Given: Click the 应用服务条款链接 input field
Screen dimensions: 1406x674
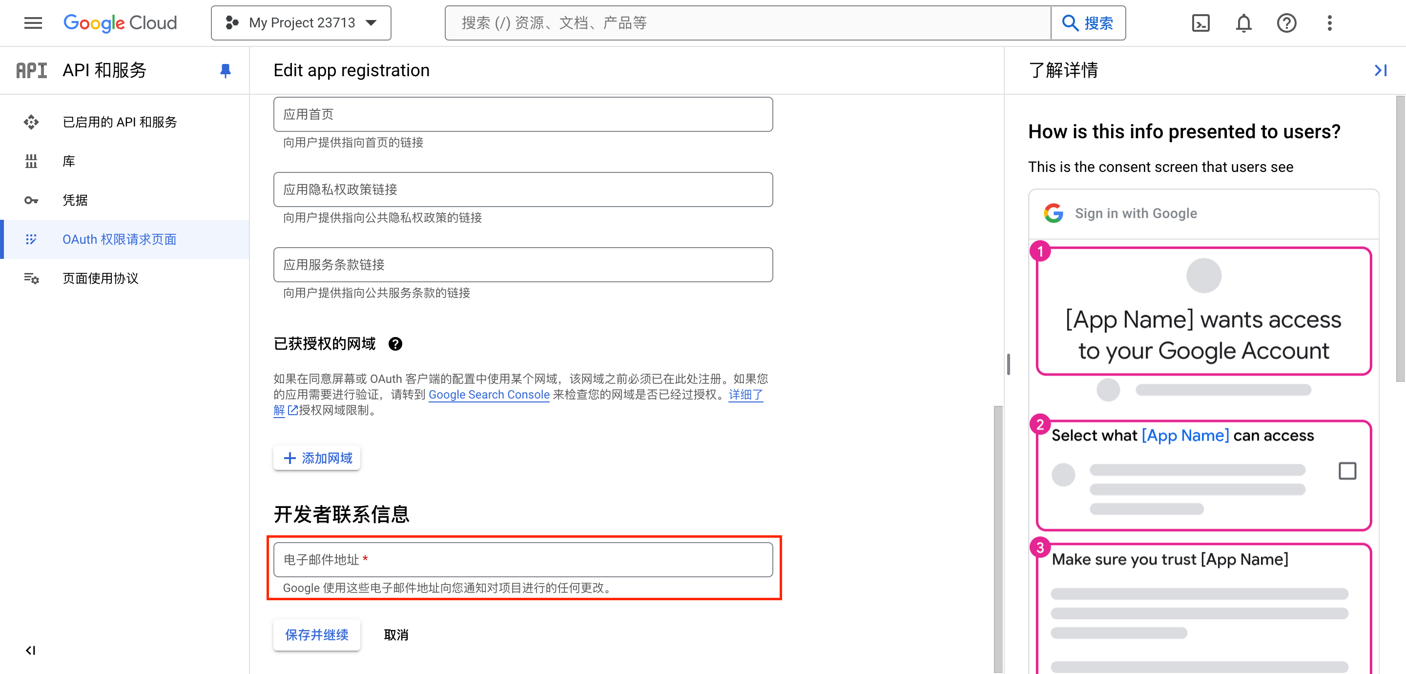Looking at the screenshot, I should (523, 265).
